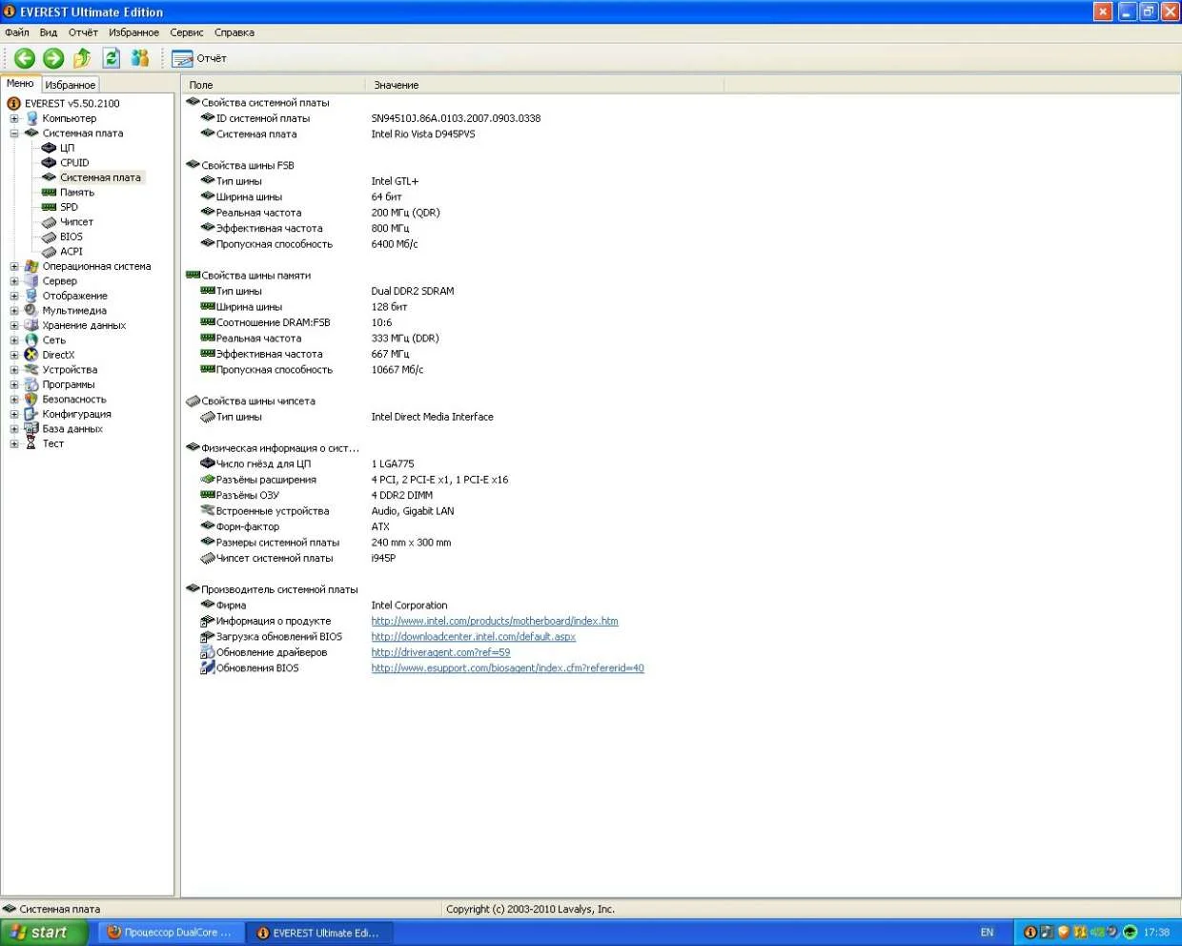Expand the Хранение данных node
The image size is (1182, 946).
point(14,325)
